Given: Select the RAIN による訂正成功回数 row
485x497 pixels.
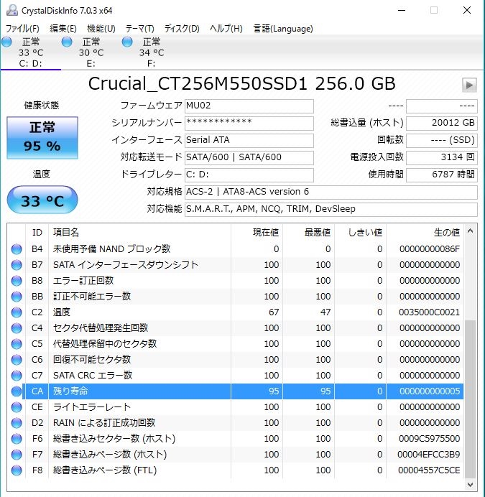Looking at the screenshot, I should 236,423.
